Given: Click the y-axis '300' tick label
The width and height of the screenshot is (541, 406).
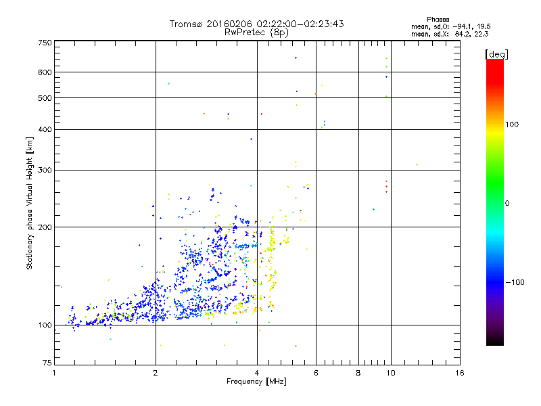Looking at the screenshot, I should click(45, 171).
